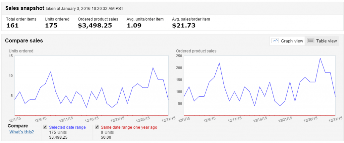Uncheck the Selected date range checkbox
The image size is (344, 143).
(45, 127)
